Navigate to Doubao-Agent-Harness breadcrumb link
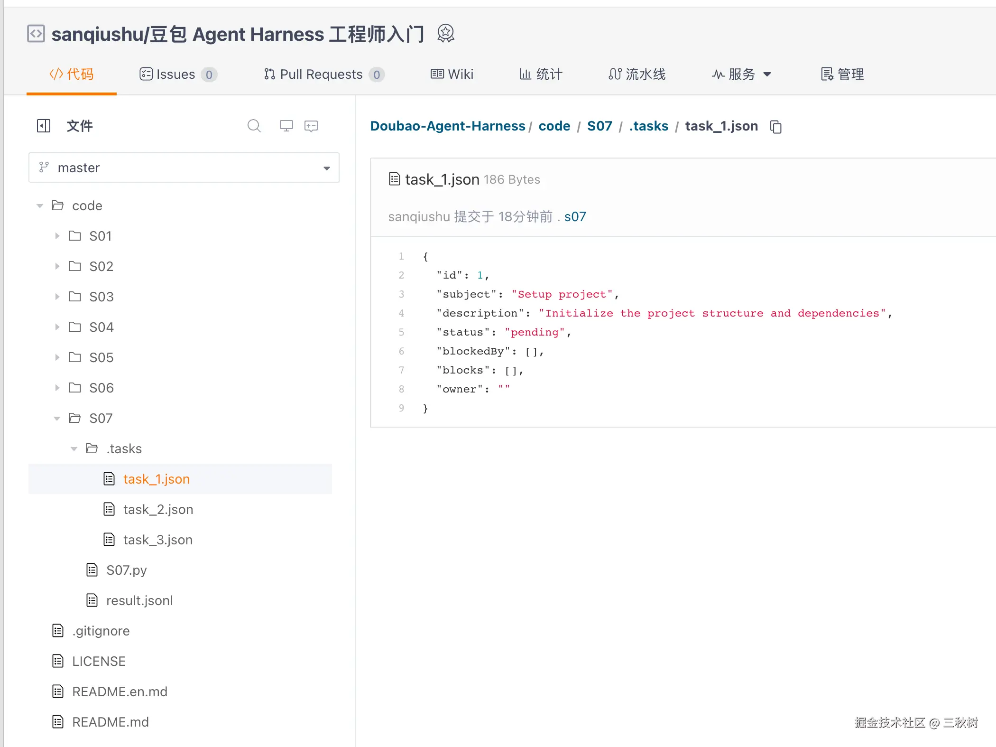996x747 pixels. pyautogui.click(x=447, y=126)
